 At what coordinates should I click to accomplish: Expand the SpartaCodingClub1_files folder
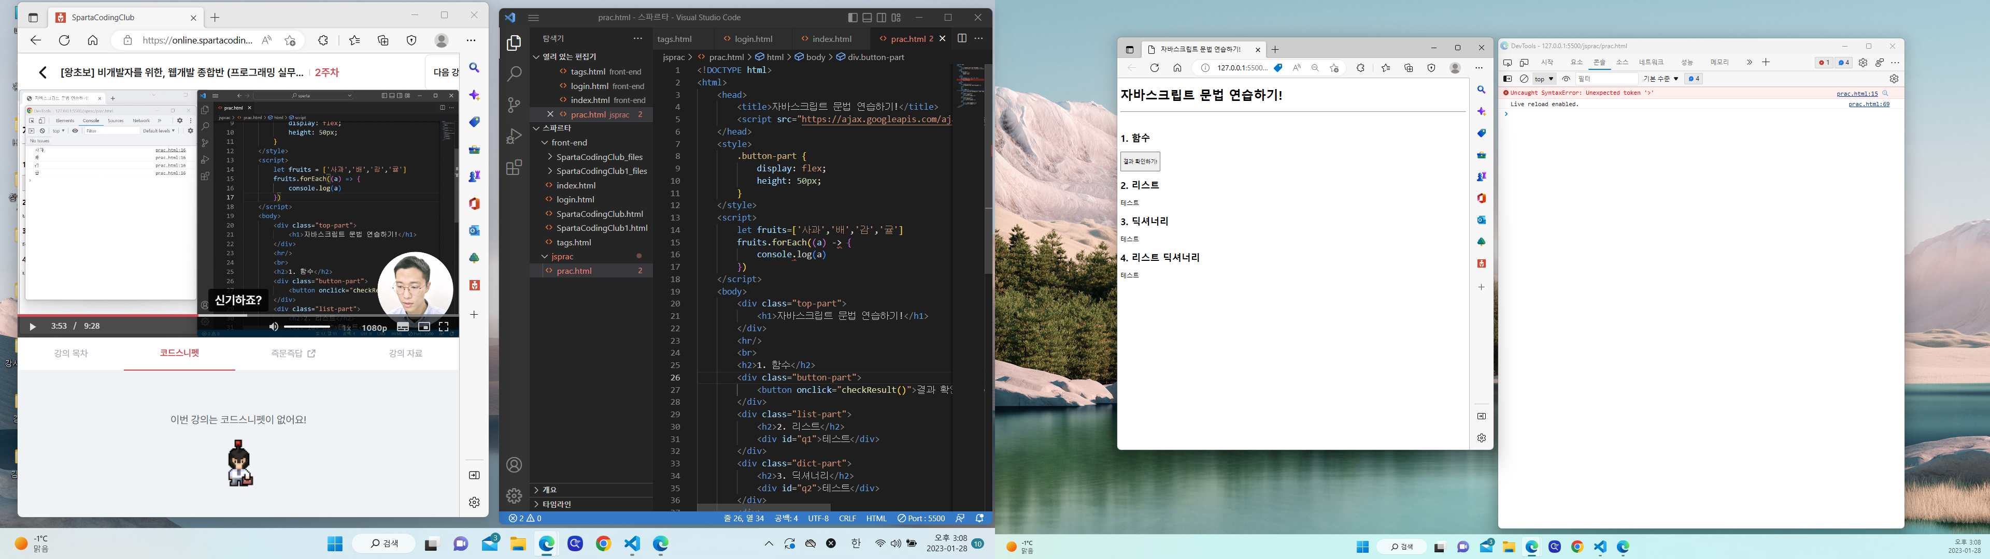click(591, 171)
